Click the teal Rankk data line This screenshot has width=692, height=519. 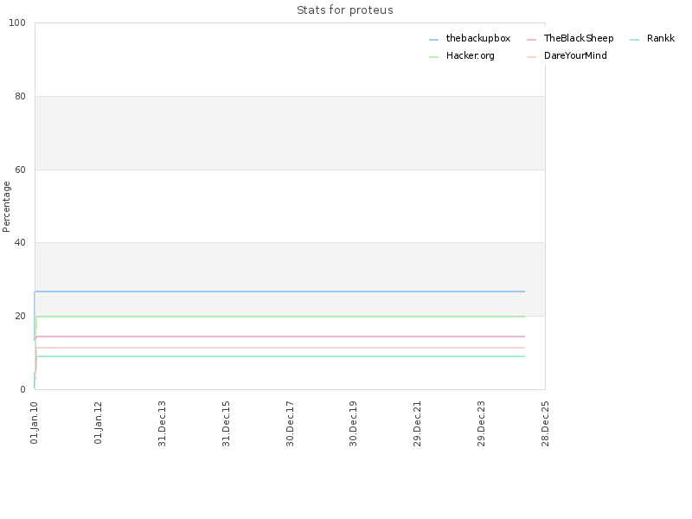(279, 356)
